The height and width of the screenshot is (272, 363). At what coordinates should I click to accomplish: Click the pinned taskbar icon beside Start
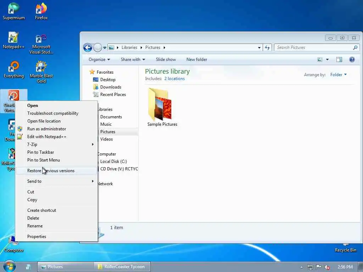tap(28, 267)
